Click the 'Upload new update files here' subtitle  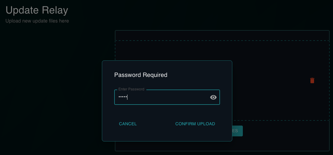[x=37, y=21]
